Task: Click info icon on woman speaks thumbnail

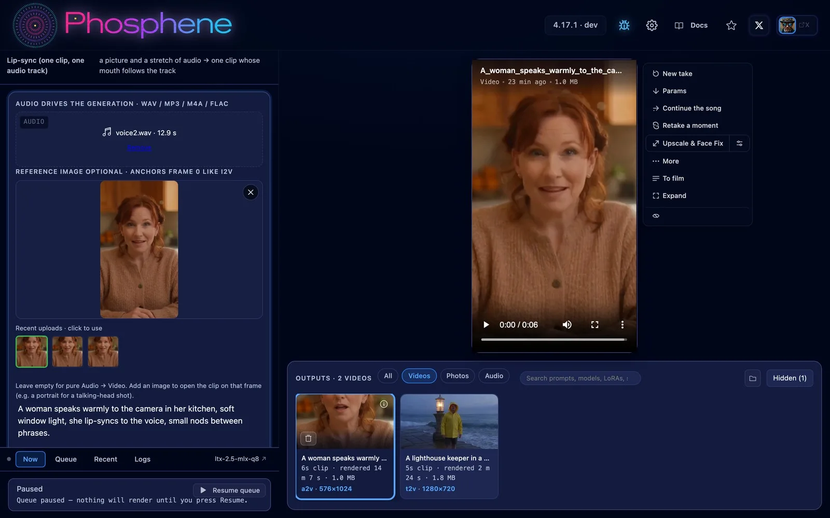Action: point(384,404)
